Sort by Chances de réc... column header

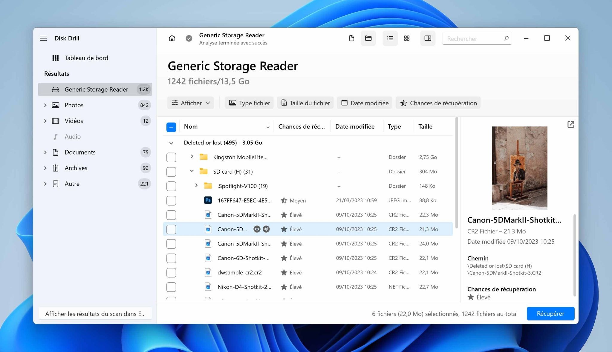302,126
